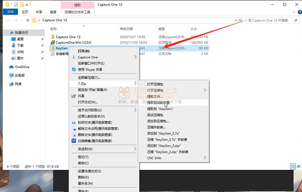Screen dimensions: 302x192
Task: Expand the 发送到(N) submenu arrow
Action: [x=135, y=149]
